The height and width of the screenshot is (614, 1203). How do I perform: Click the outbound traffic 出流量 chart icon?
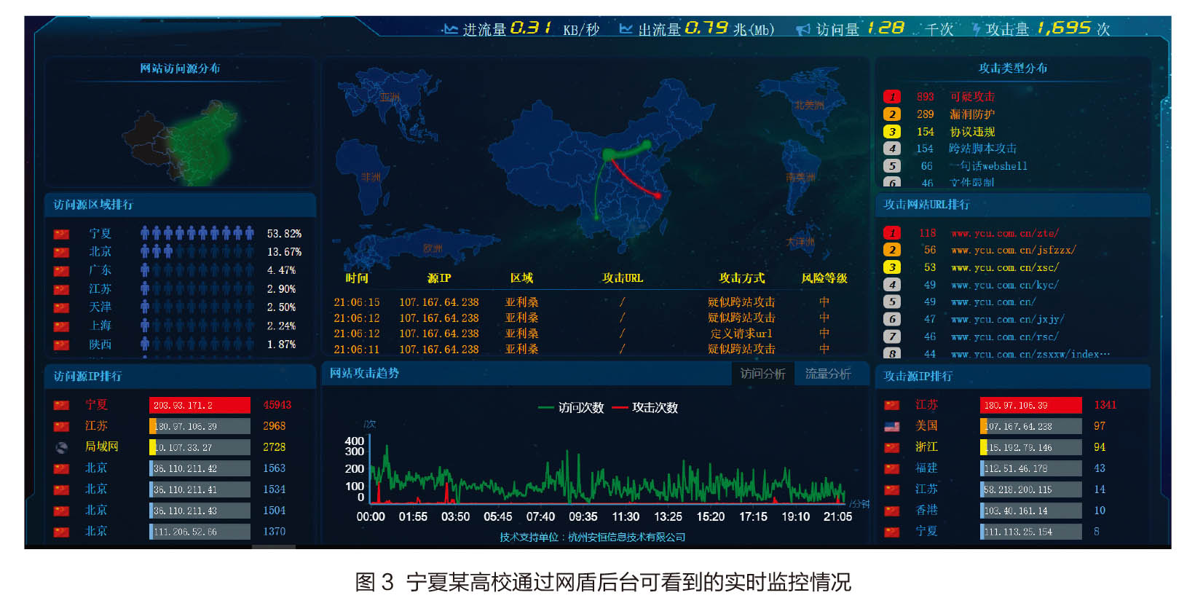pyautogui.click(x=626, y=29)
